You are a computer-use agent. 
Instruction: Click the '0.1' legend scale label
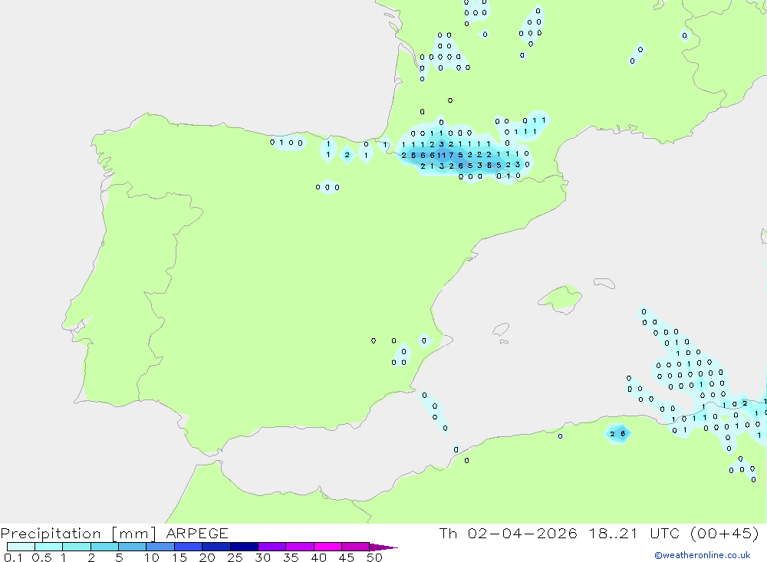(13, 557)
